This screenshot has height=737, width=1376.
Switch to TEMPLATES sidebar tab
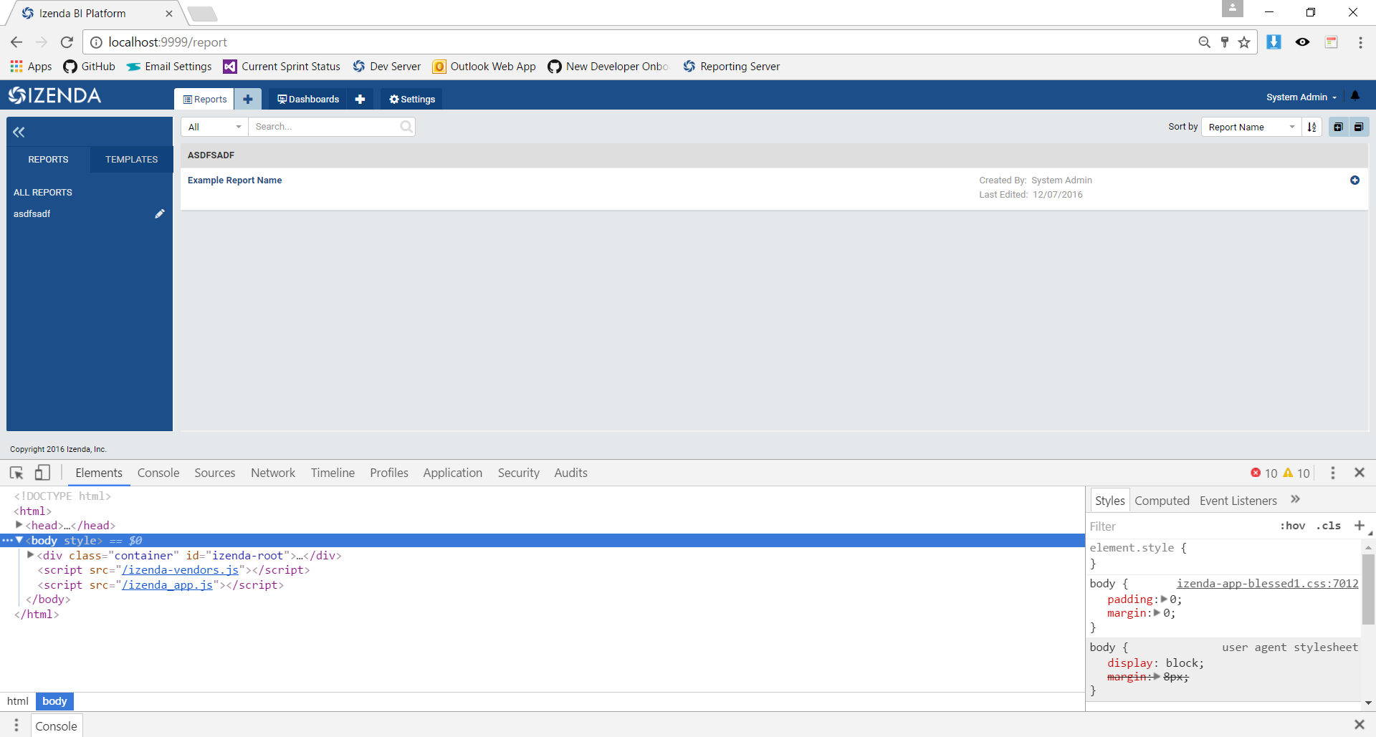131,160
